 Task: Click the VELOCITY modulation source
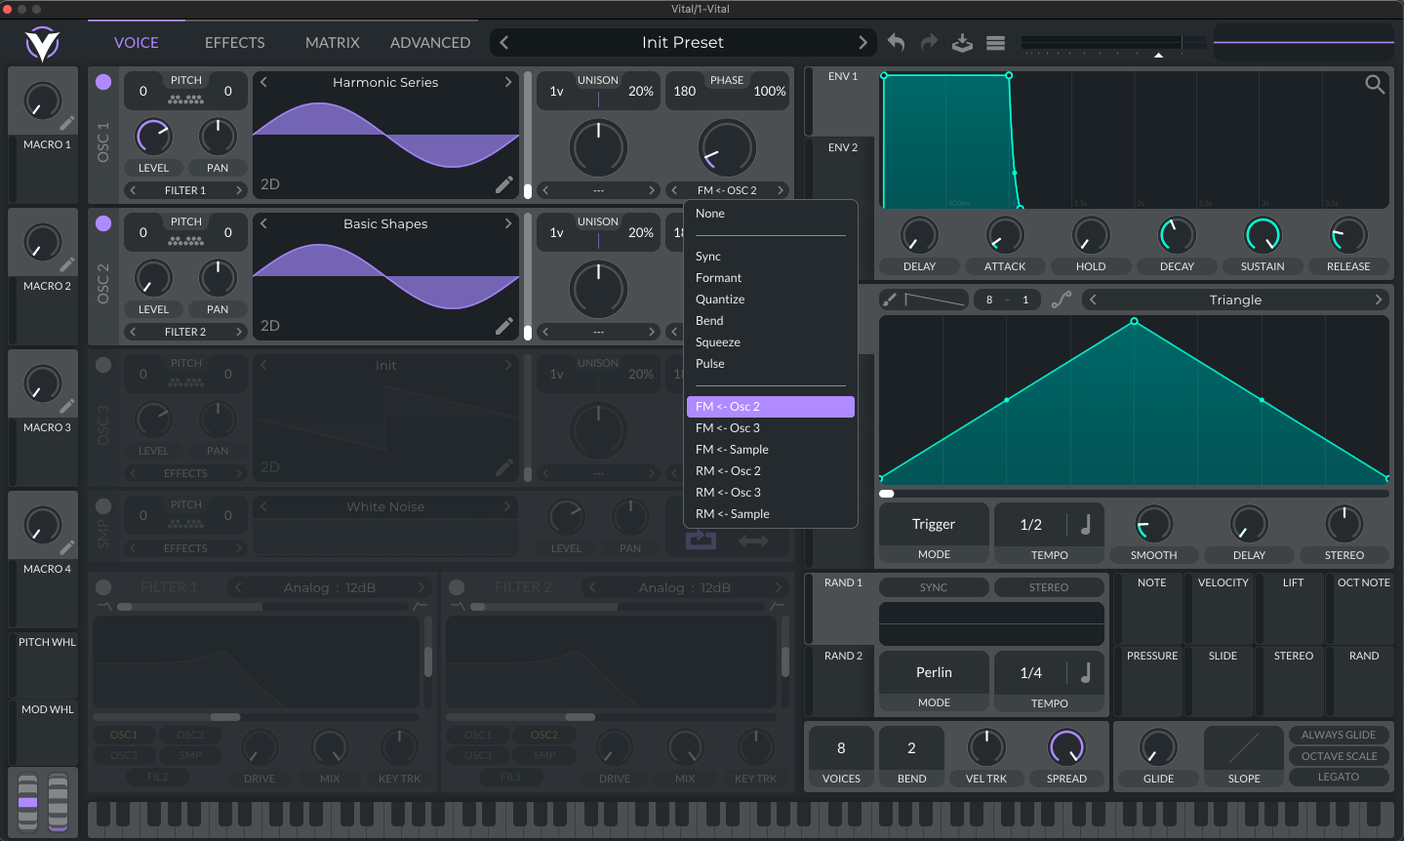1223,607
